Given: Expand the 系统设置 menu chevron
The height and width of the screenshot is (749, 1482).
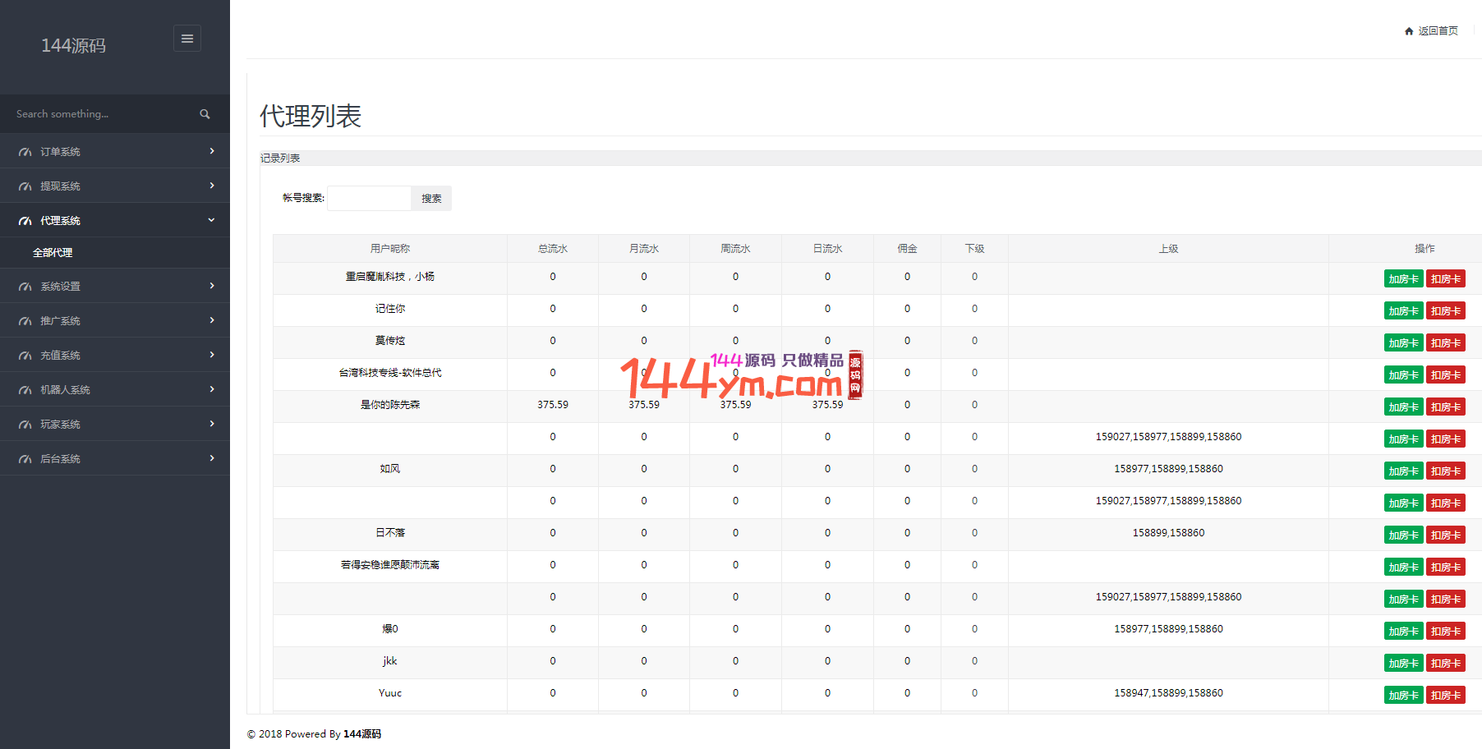Looking at the screenshot, I should pyautogui.click(x=212, y=286).
